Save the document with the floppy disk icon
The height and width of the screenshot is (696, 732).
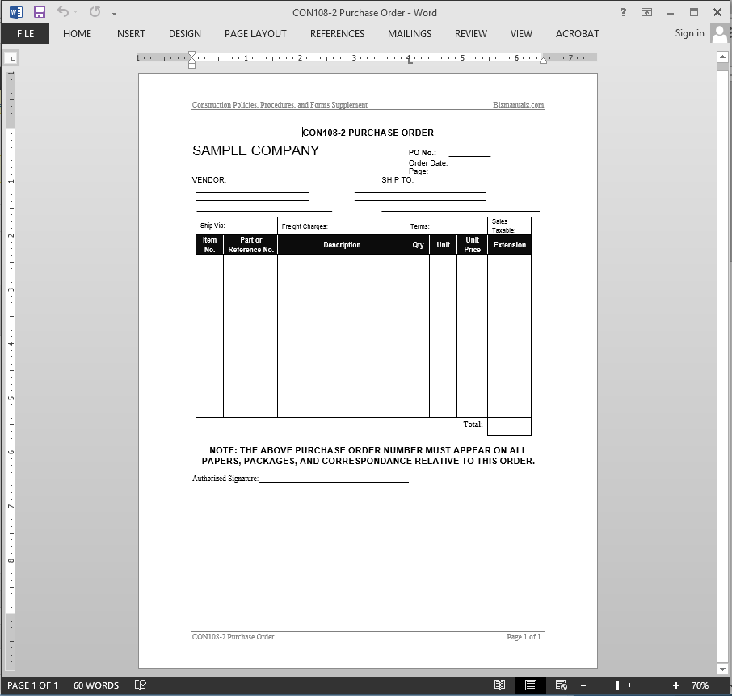tap(40, 12)
